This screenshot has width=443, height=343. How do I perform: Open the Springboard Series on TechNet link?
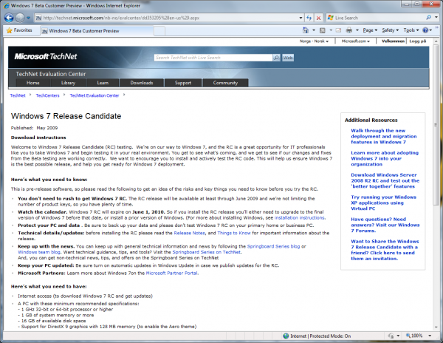[x=207, y=252]
